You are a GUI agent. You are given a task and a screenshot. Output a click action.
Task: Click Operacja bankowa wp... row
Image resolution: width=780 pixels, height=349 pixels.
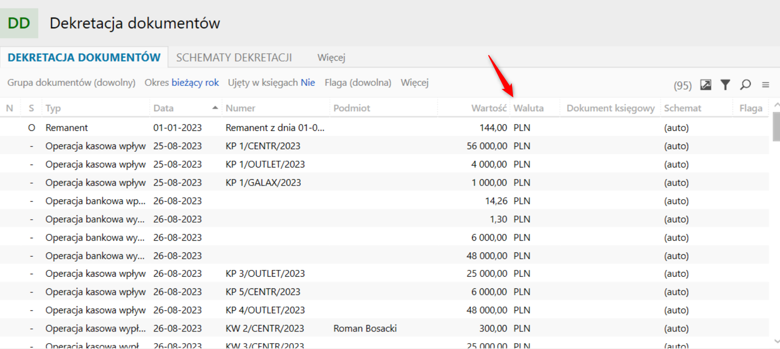385,201
